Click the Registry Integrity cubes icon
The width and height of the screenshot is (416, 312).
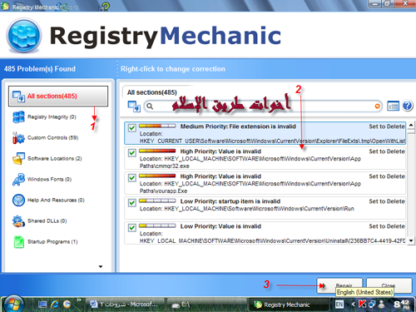pos(18,116)
